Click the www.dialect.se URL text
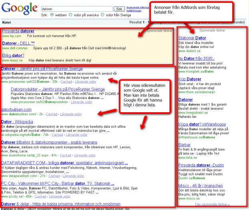249x210 pixels. pyautogui.click(x=189, y=51)
